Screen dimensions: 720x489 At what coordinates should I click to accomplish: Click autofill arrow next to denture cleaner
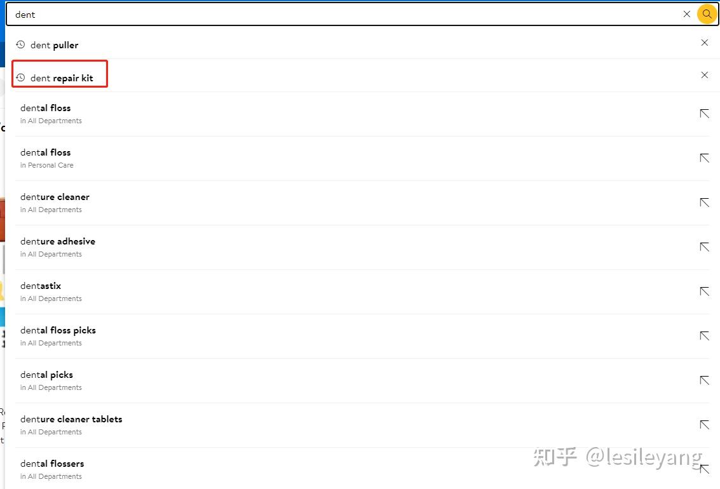[x=704, y=203]
